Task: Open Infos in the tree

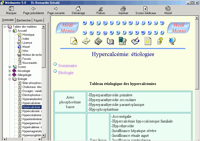Action: click(25, 51)
